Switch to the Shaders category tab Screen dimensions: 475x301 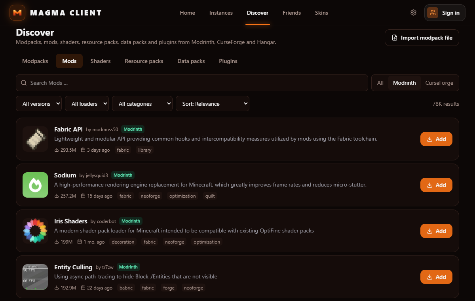click(101, 61)
